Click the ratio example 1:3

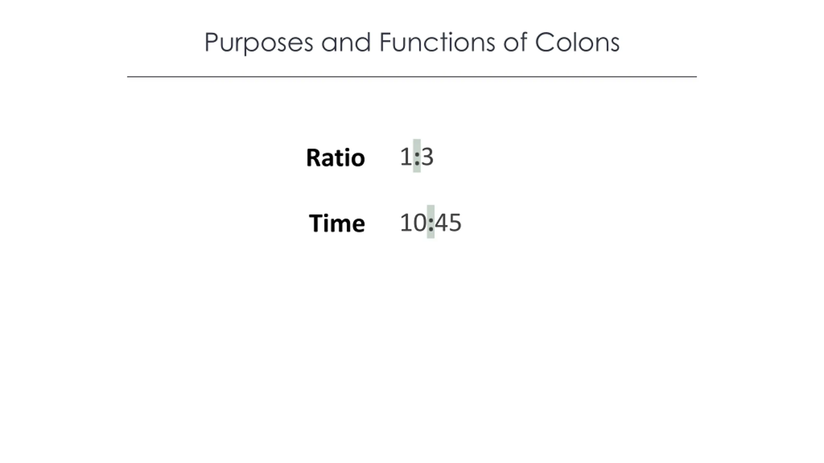coord(417,157)
